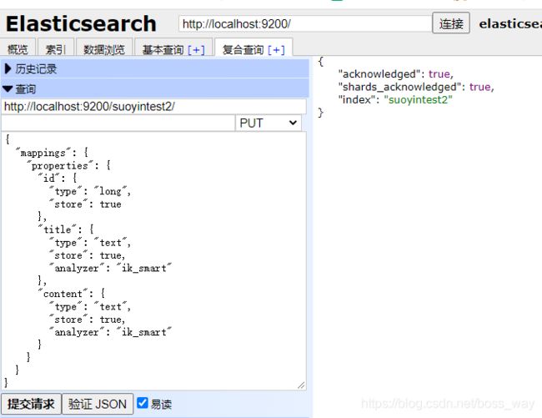Click the 验证 JSON button
This screenshot has width=542, height=418.
[98, 404]
